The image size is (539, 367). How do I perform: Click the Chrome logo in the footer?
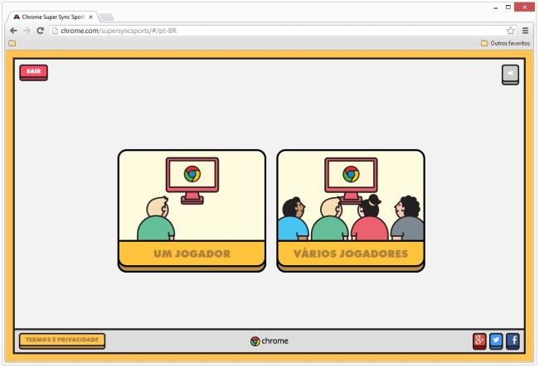(269, 341)
